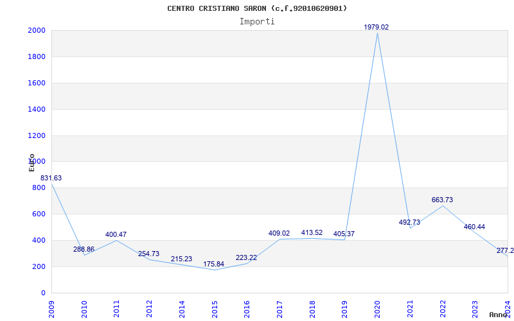Click the 2009 x-axis year label
The height and width of the screenshot is (321, 514).
pos(51,309)
